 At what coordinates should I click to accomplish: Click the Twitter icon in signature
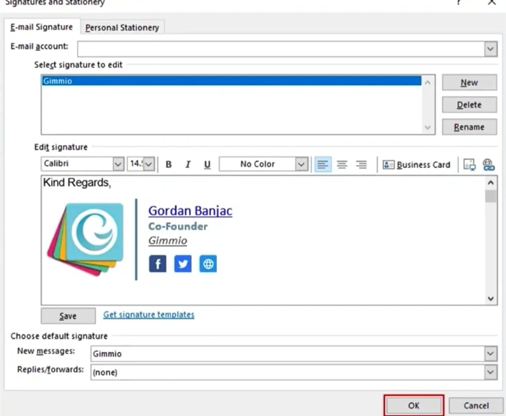pyautogui.click(x=183, y=264)
